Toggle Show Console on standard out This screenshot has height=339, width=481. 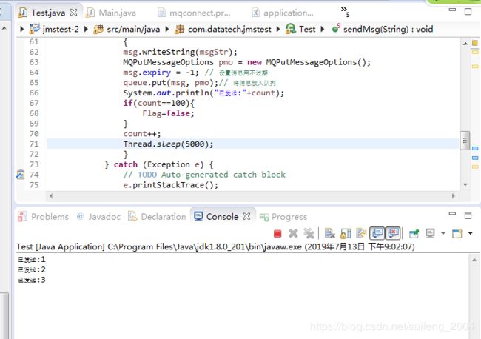pyautogui.click(x=377, y=233)
